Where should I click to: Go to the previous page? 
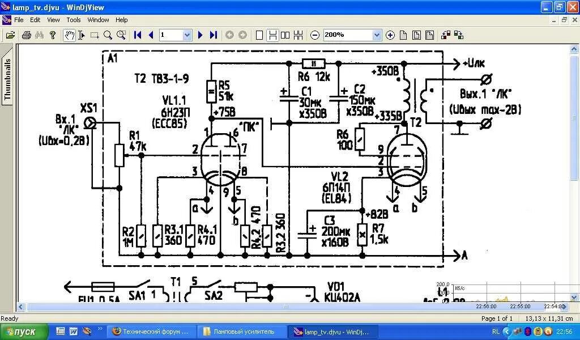[x=151, y=35]
